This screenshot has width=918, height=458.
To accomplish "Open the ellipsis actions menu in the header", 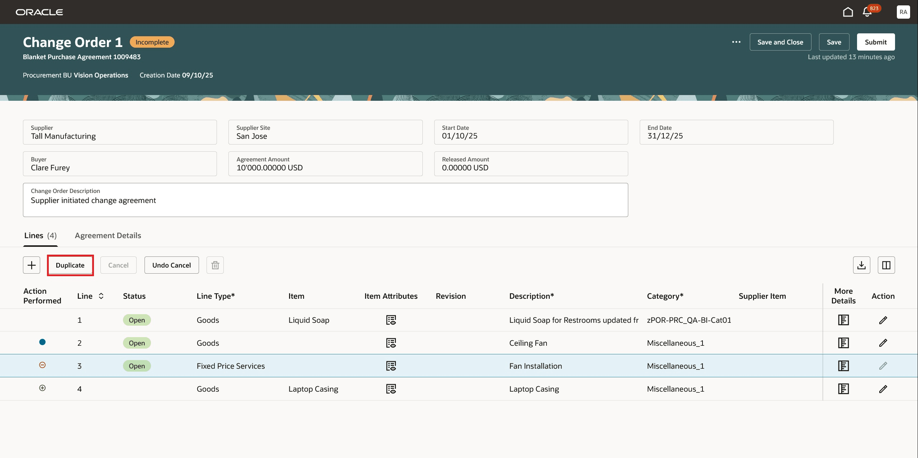I will point(737,42).
